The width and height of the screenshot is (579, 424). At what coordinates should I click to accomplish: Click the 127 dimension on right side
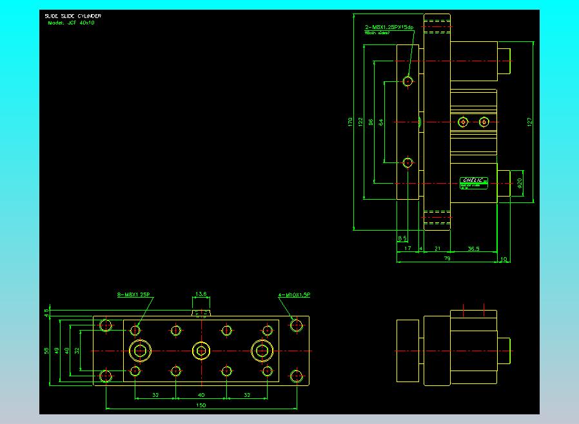530,121
